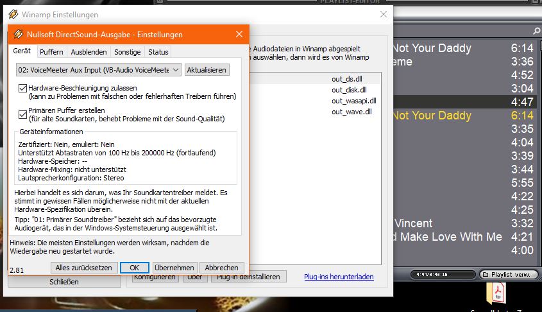This screenshot has width=542, height=312.
Task: Click the Übernehmen button
Action: pyautogui.click(x=174, y=267)
